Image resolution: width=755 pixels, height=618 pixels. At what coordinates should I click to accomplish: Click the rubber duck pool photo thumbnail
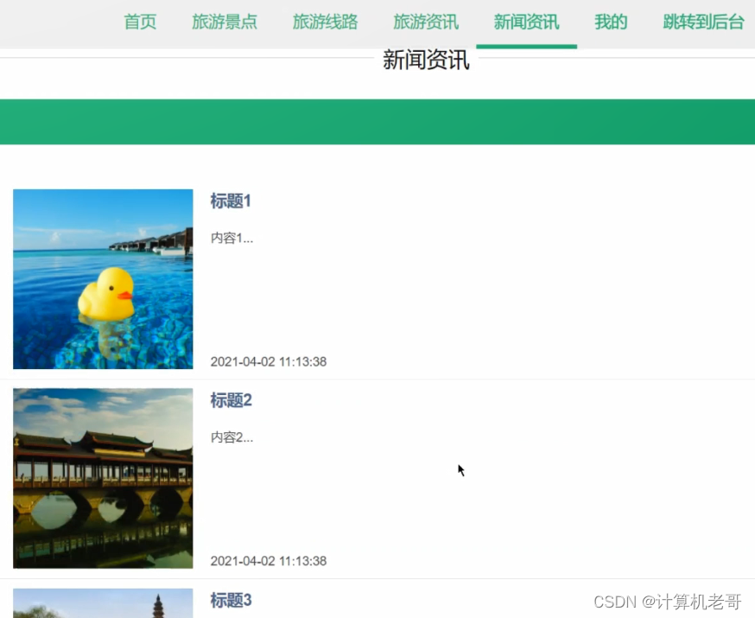(102, 279)
